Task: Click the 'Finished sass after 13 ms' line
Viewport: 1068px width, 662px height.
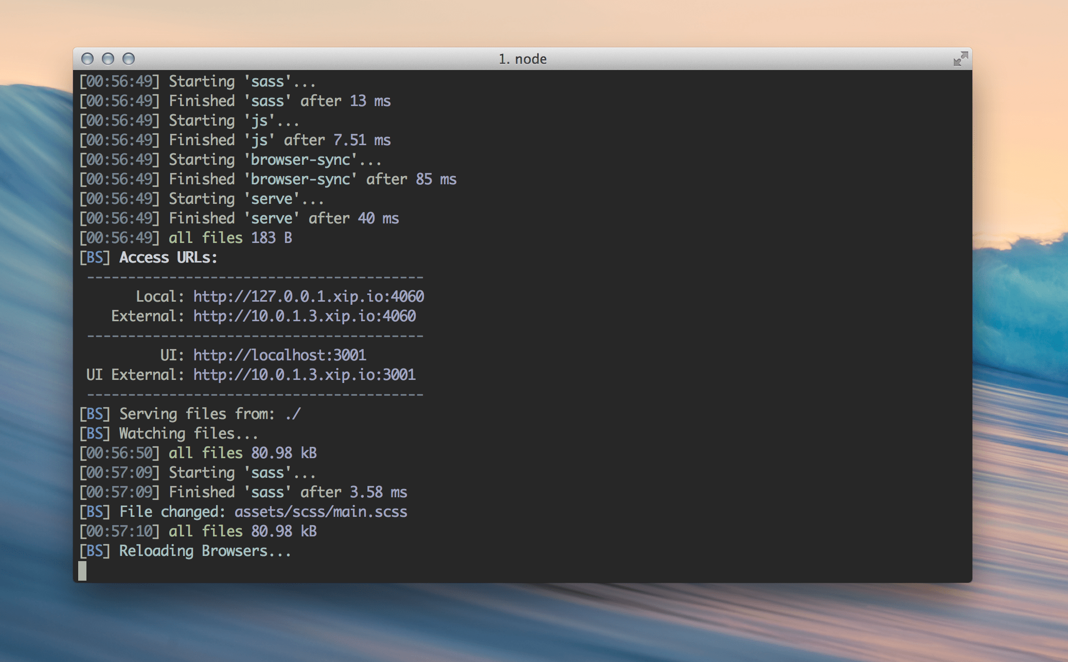Action: pyautogui.click(x=235, y=100)
